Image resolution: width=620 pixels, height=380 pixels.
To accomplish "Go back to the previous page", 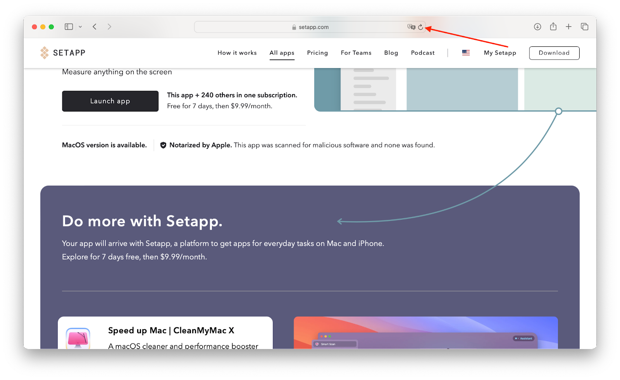I will click(x=94, y=27).
